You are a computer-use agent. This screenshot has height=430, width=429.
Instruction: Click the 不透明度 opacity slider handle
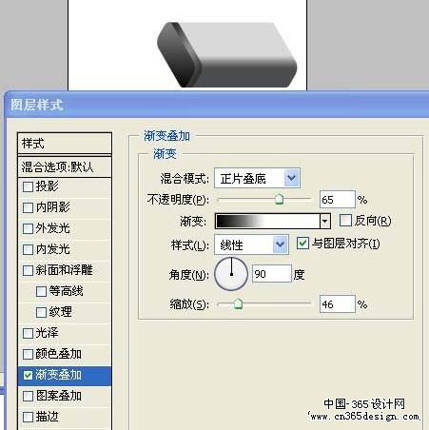tap(279, 199)
